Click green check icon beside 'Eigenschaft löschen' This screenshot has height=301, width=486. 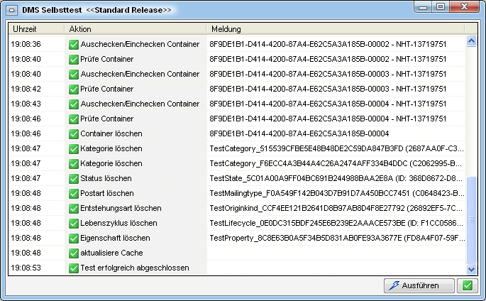click(x=73, y=238)
